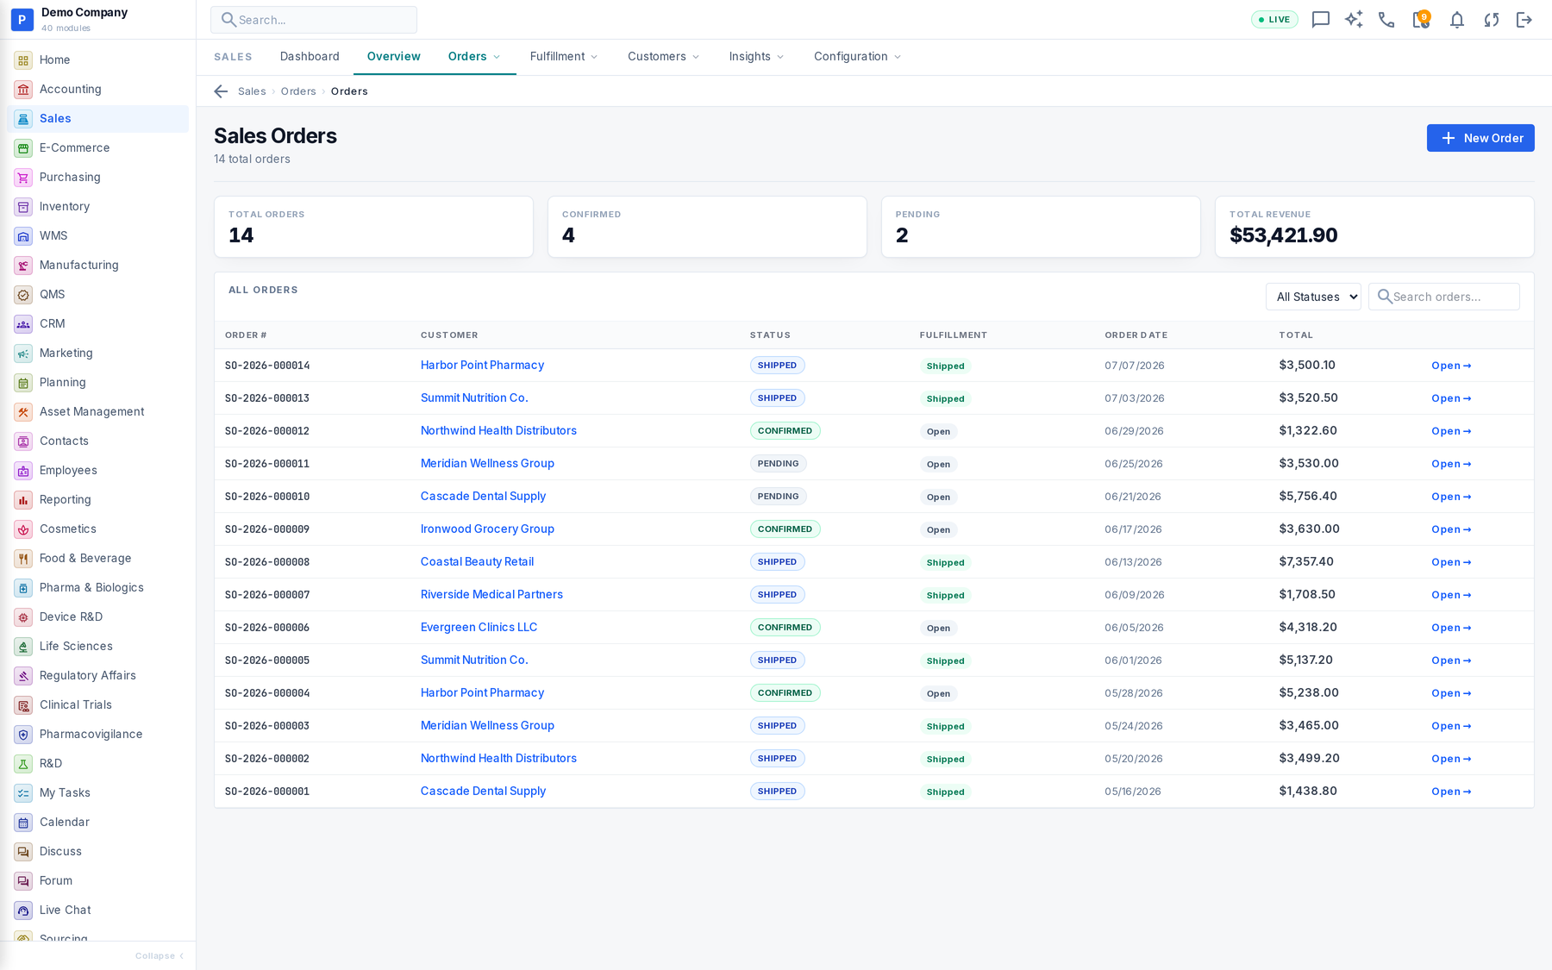Open Riverside Medical Partners customer link
The width and height of the screenshot is (1552, 970).
tap(491, 595)
